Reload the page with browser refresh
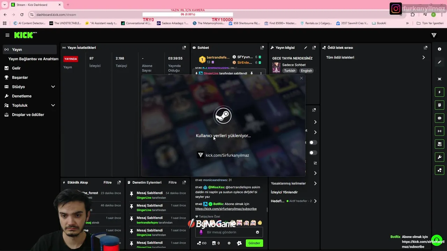 click(x=22, y=15)
